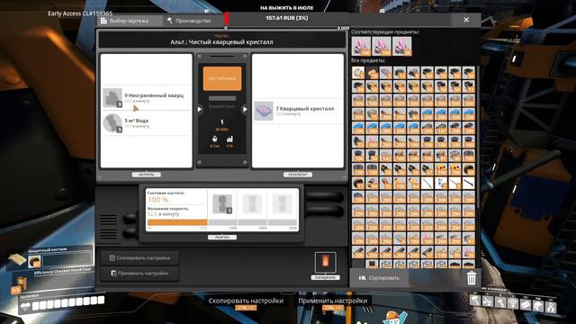This screenshot has height=324, width=576.
Task: Click the Неогранённый кварц input icon
Action: tap(112, 98)
